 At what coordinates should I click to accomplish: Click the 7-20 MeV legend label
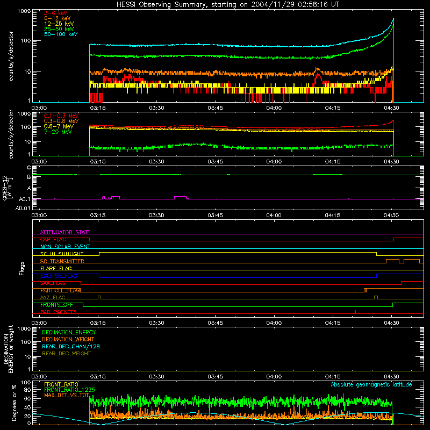coord(58,132)
